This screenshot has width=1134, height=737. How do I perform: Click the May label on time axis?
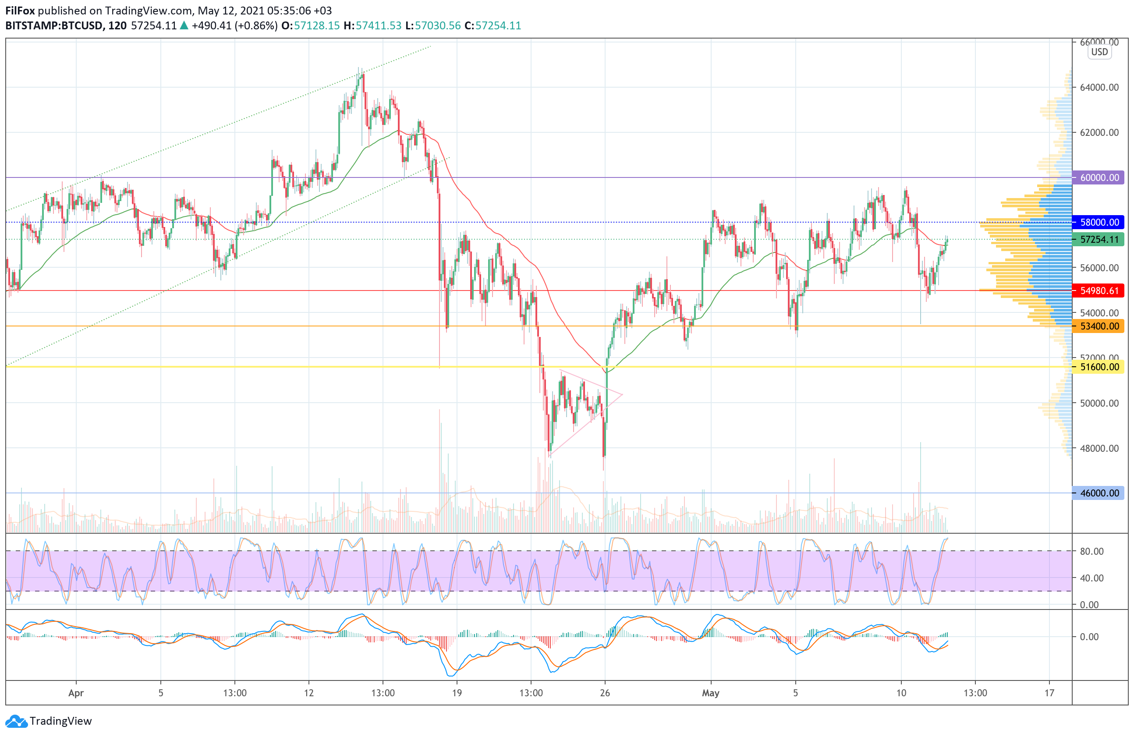coord(710,693)
